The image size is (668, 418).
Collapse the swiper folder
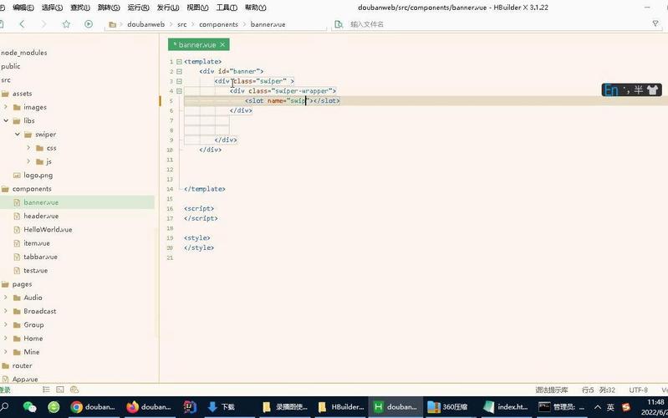[x=18, y=135]
